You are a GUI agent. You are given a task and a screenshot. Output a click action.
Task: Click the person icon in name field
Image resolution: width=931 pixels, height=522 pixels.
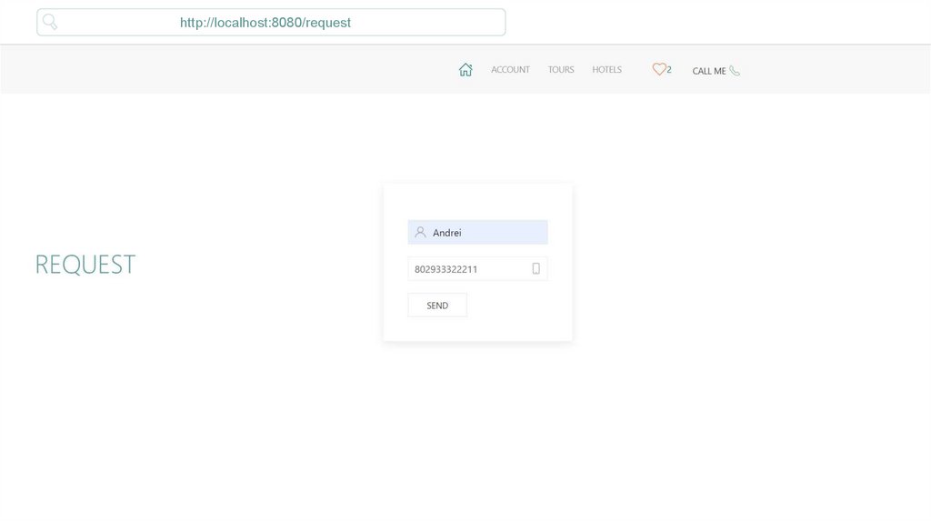coord(420,232)
